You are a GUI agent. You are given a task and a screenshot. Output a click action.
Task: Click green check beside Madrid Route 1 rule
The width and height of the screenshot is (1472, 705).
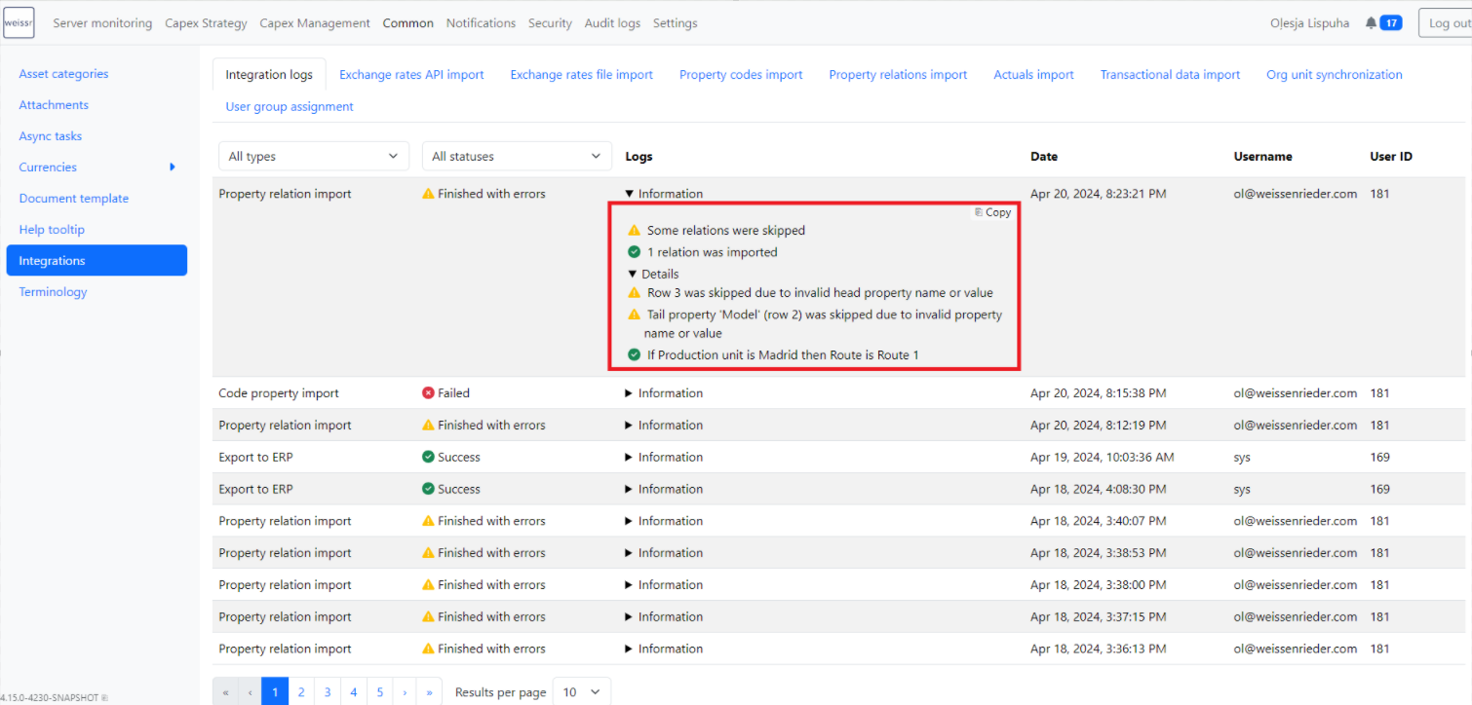pos(635,354)
